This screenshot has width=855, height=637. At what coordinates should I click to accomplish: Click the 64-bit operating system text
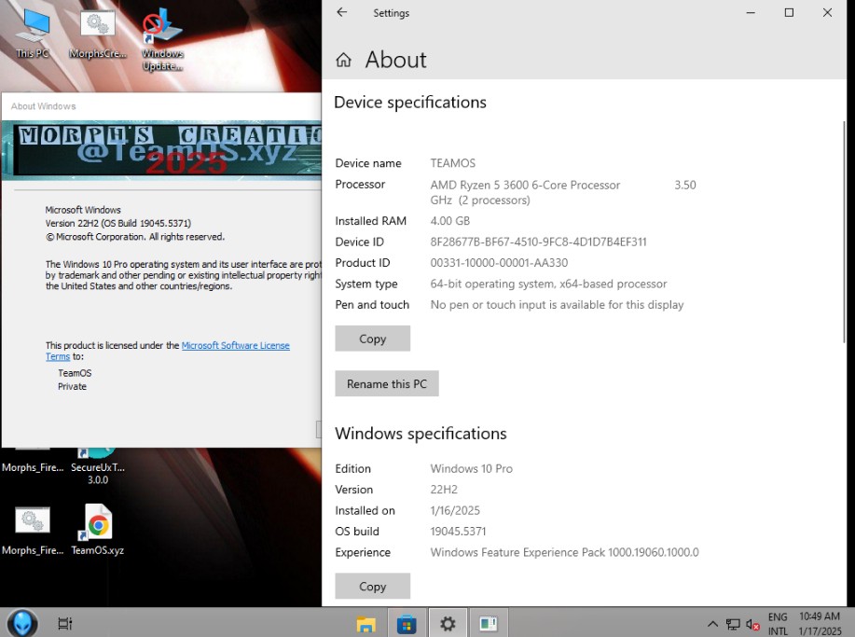click(548, 284)
